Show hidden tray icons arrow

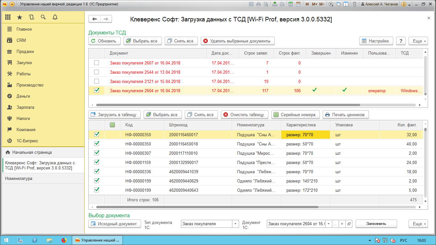(370, 240)
